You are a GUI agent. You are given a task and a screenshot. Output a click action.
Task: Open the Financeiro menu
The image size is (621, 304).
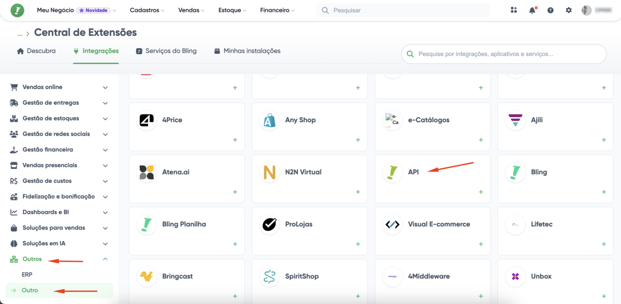pyautogui.click(x=277, y=10)
